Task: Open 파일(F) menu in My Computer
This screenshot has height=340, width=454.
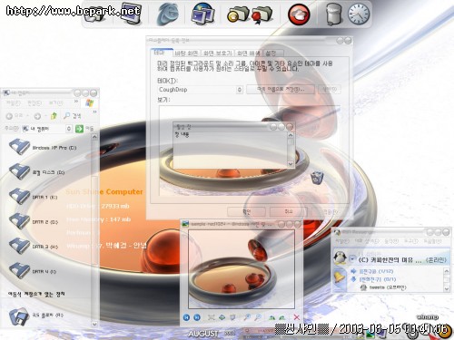Action: [x=13, y=103]
